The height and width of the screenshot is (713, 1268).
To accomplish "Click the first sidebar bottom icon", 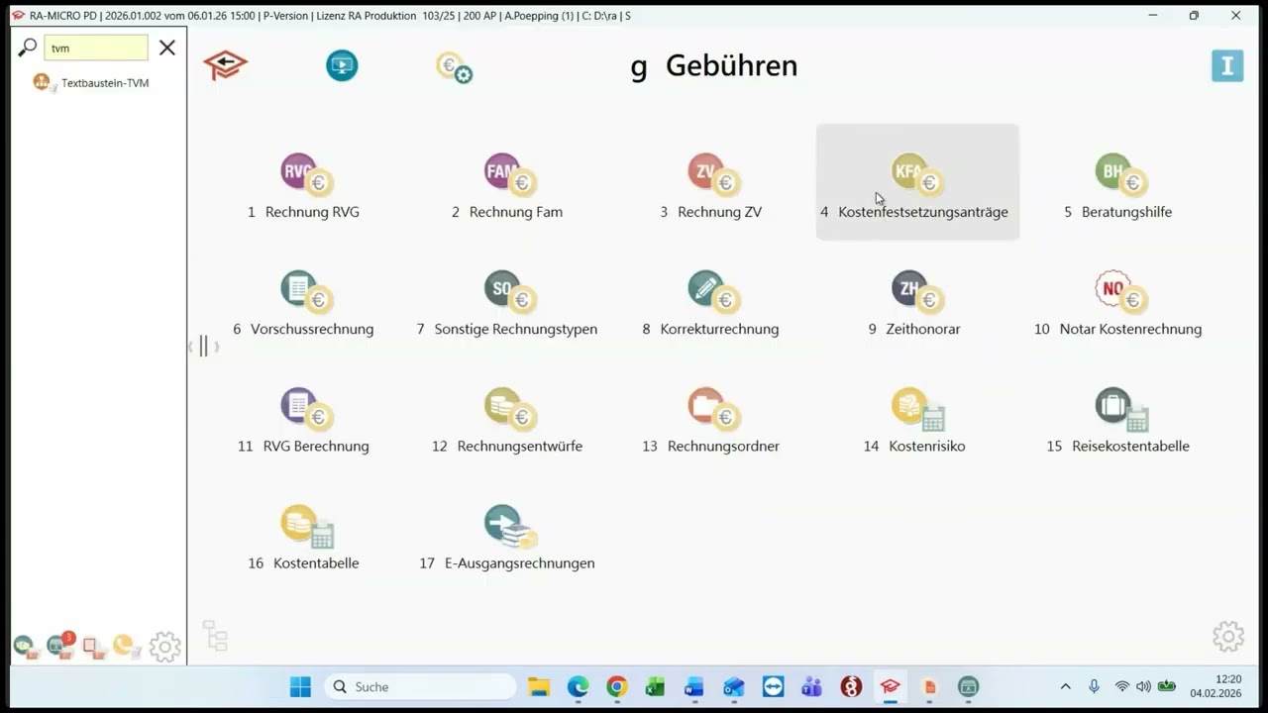I will [26, 647].
